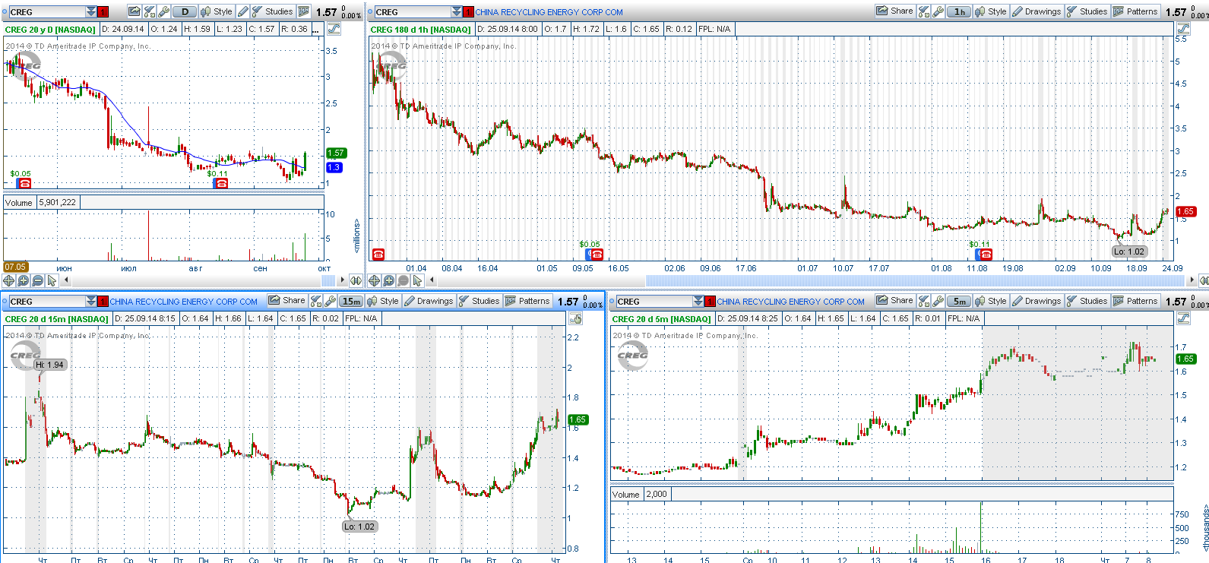This screenshot has width=1209, height=563.
Task: Click the 'Hi: 1.94' bubble on the 15m chart
Action: point(50,365)
